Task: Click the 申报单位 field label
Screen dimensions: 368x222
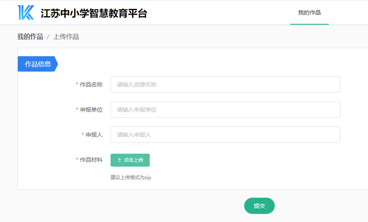Action: pyautogui.click(x=91, y=109)
